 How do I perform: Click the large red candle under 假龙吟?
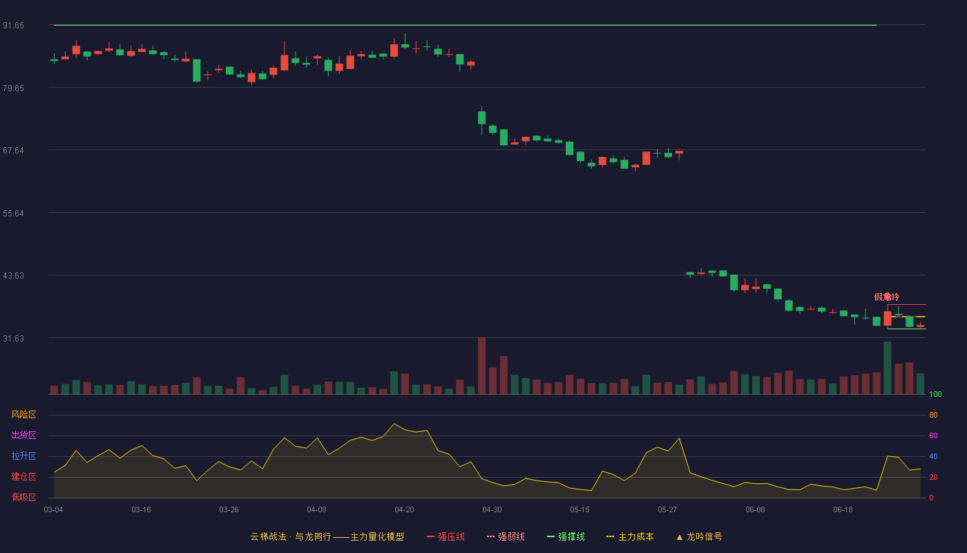887,318
